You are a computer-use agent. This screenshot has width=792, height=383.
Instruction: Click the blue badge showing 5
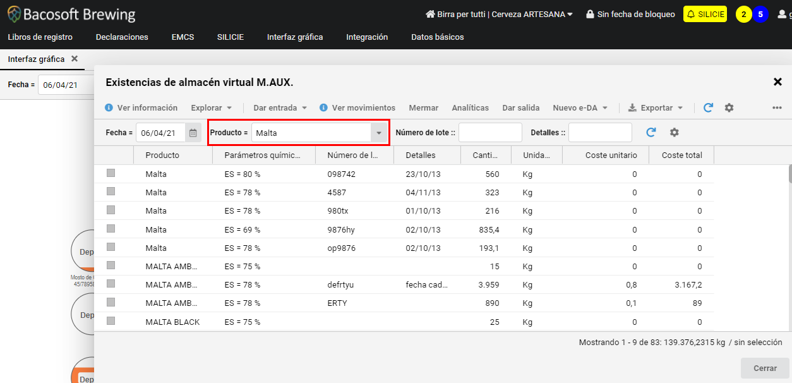pyautogui.click(x=760, y=14)
